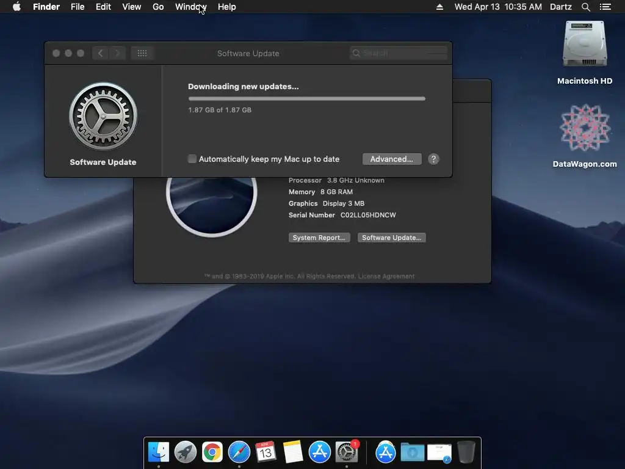Open App Store next to Notes in the Dock
Viewport: 625px width, 469px height.
320,452
